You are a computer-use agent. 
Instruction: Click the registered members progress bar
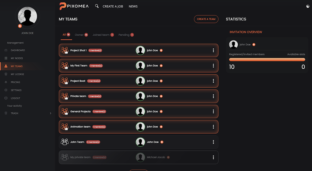267,60
